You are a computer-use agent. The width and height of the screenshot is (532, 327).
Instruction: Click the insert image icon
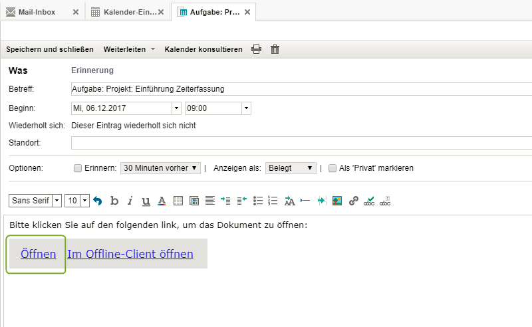337,201
